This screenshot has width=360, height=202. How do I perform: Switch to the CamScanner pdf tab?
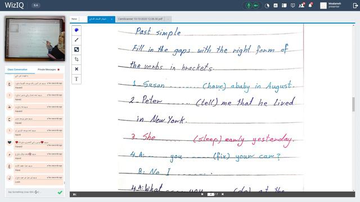coord(140,19)
